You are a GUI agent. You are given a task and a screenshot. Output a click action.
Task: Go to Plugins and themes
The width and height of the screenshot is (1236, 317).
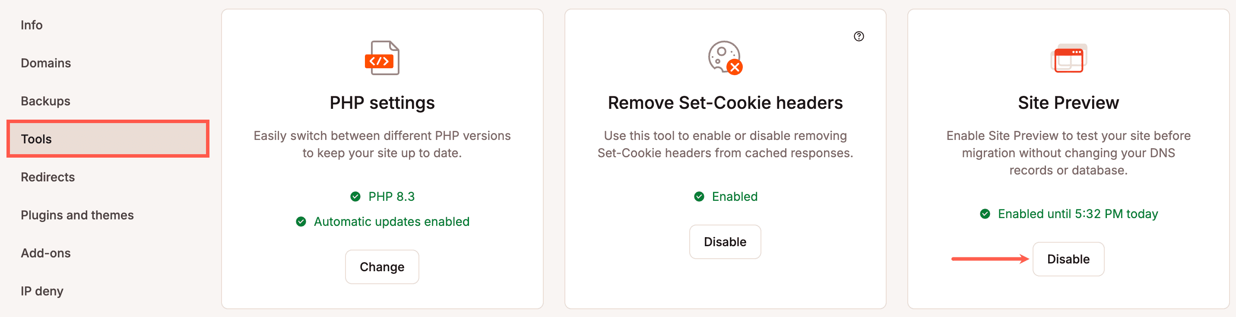(77, 215)
